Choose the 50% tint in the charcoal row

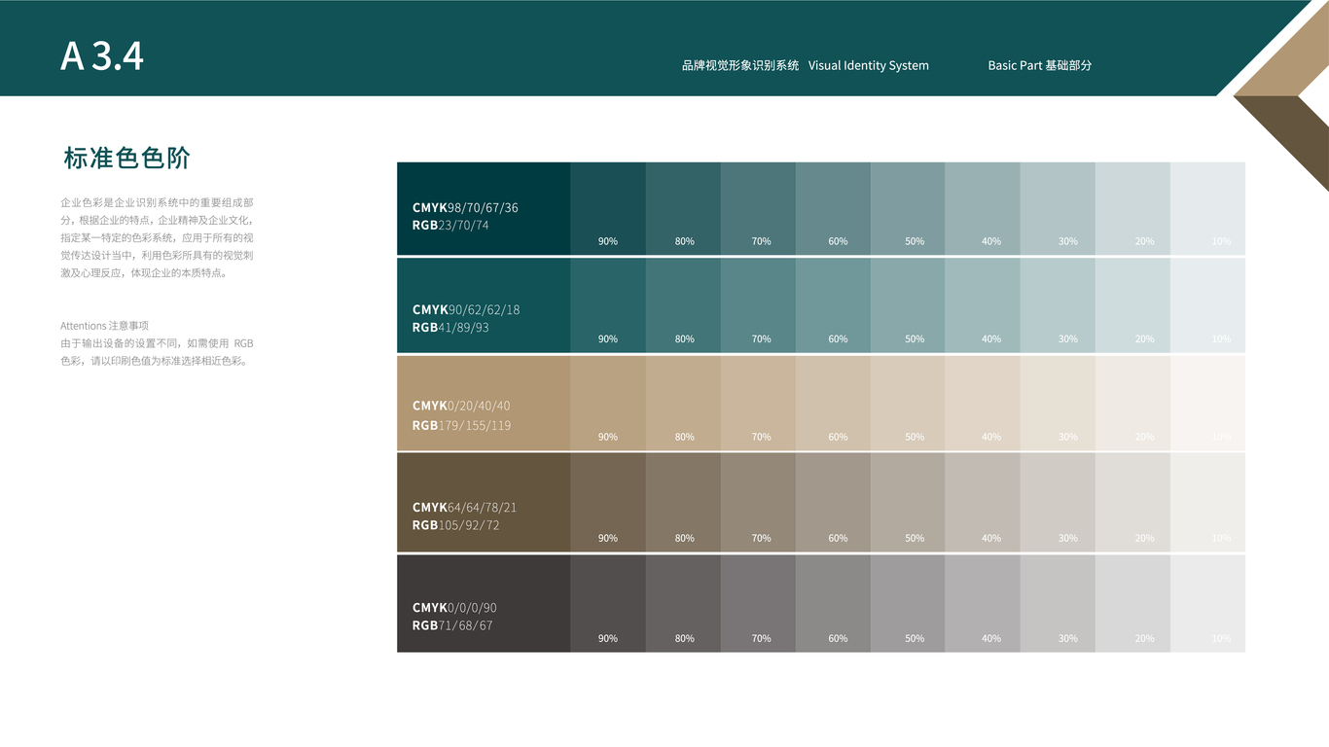[908, 603]
